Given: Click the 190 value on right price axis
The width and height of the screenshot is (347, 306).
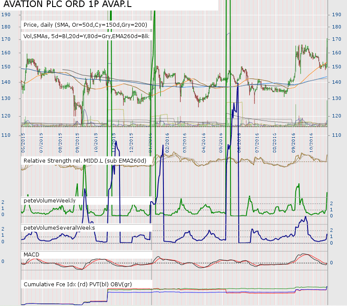Looking at the screenshot, I should [x=336, y=14].
